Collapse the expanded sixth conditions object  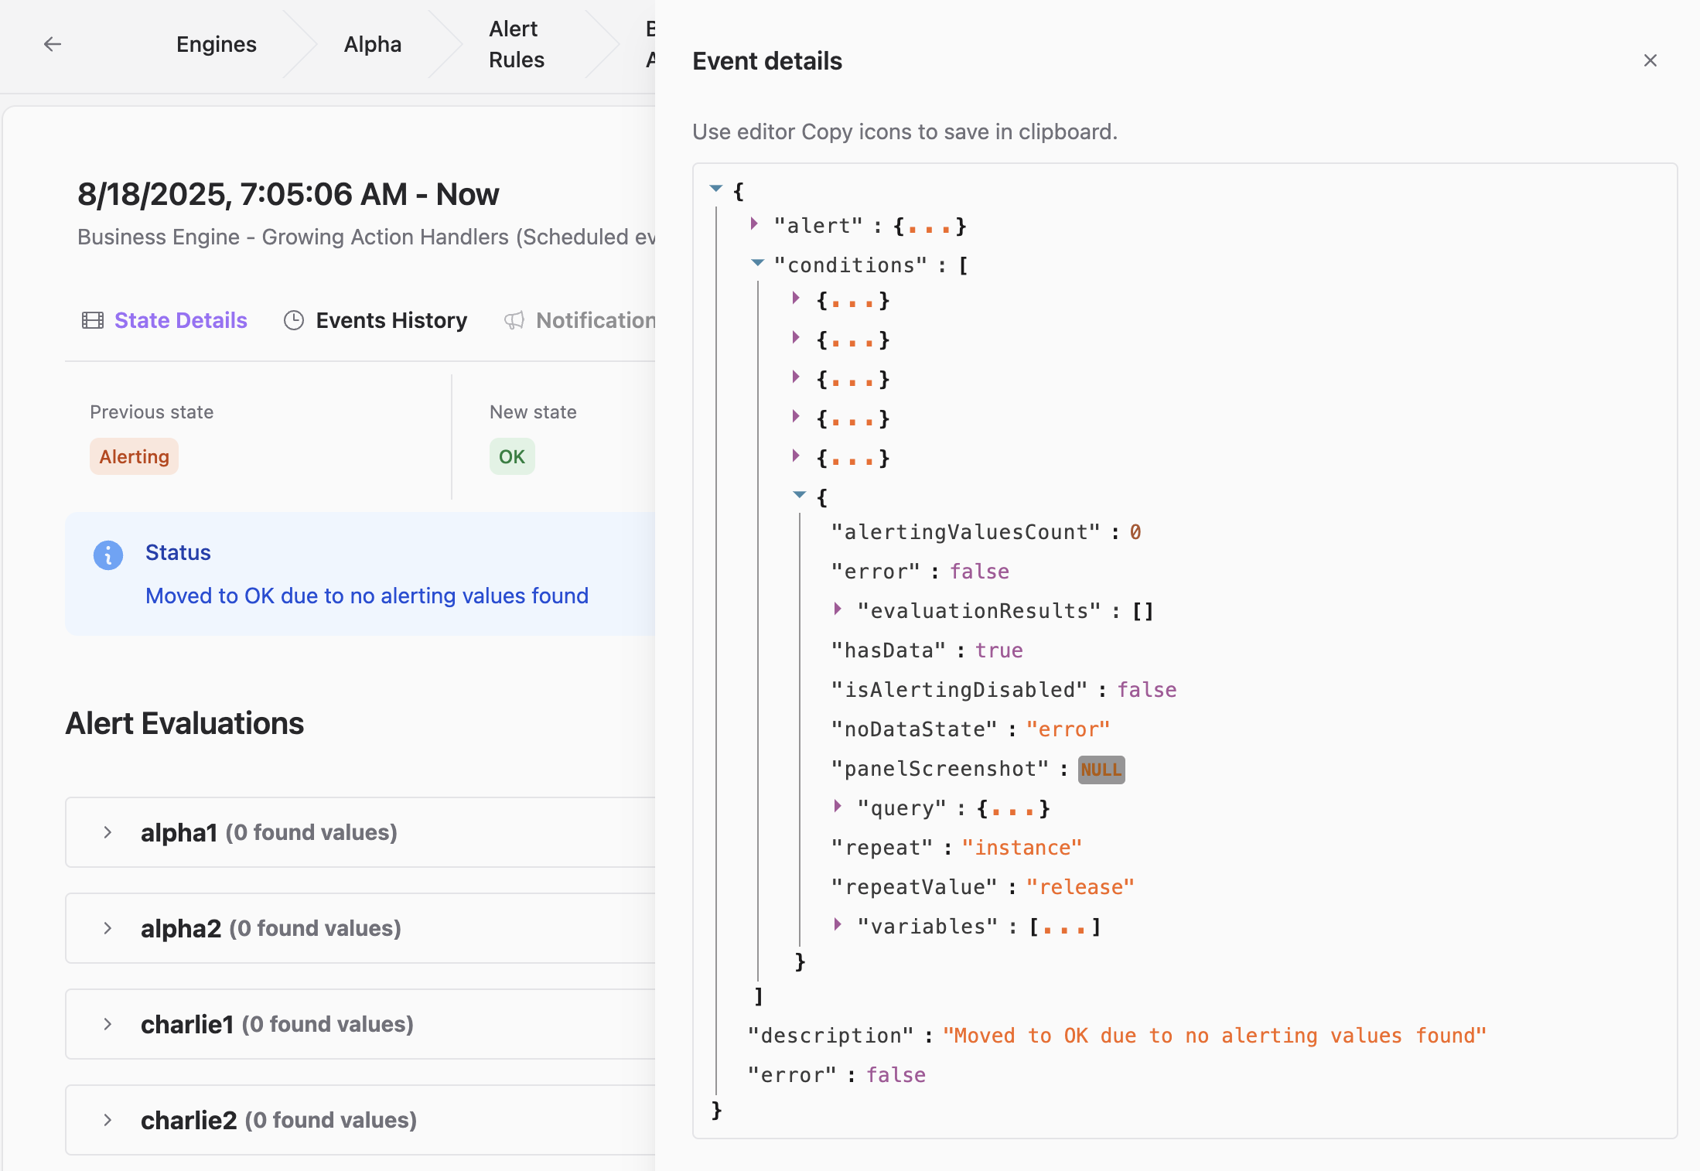[x=800, y=495]
